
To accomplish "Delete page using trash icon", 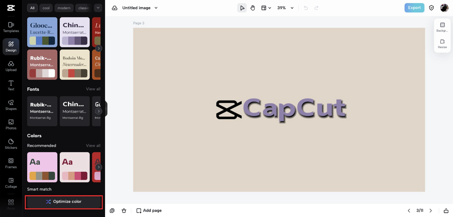I will coord(124,211).
